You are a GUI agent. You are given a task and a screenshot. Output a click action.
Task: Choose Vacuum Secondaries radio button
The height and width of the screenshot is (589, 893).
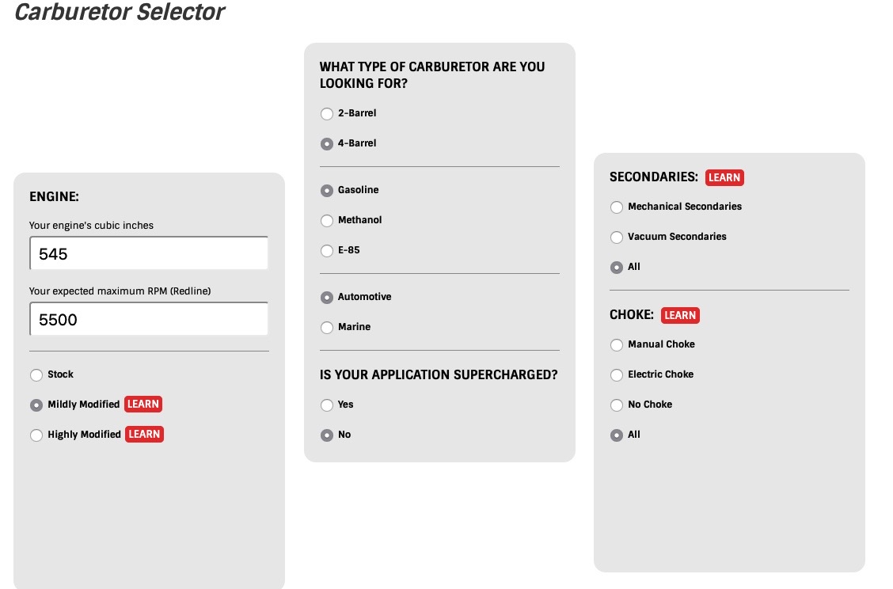pyautogui.click(x=617, y=237)
